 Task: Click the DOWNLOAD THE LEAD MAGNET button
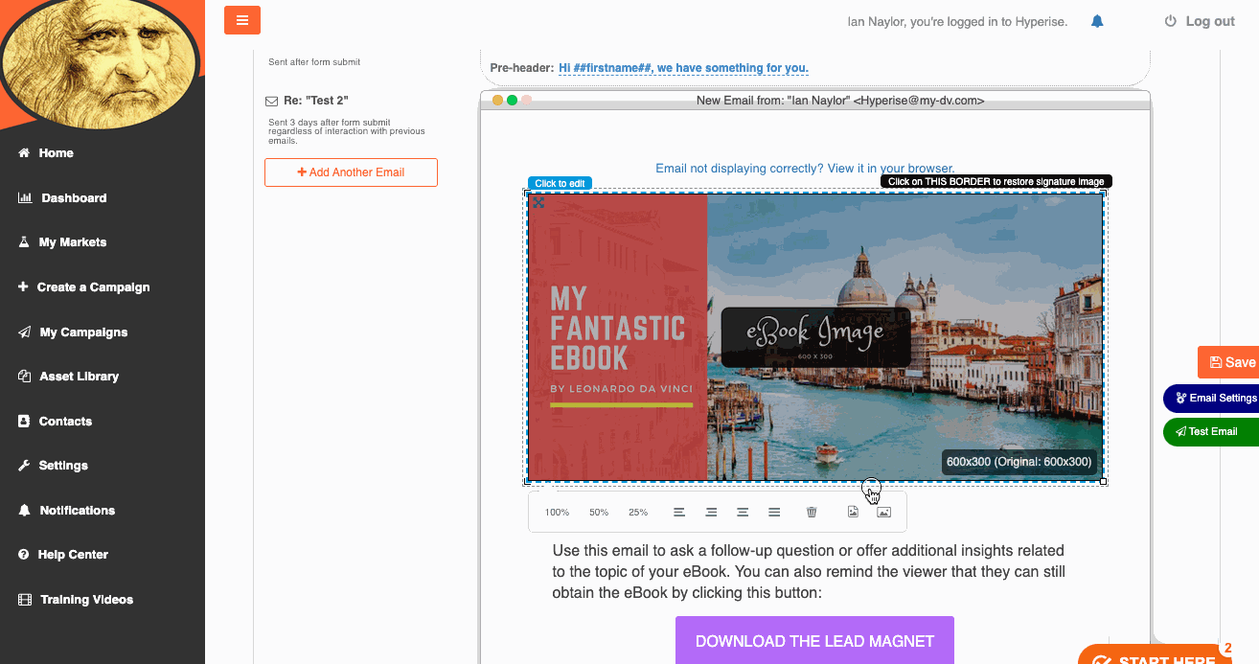point(814,641)
